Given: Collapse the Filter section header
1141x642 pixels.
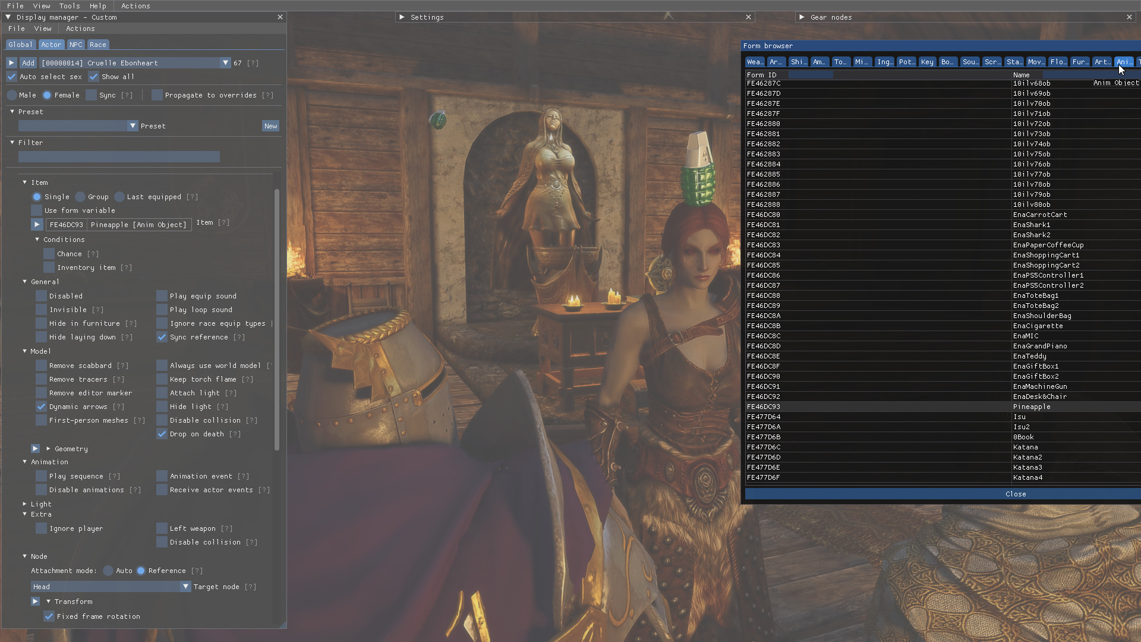Looking at the screenshot, I should point(12,143).
